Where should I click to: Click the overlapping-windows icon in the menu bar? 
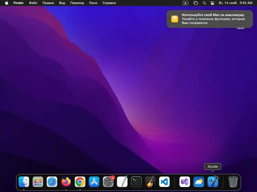pyautogui.click(x=196, y=3)
